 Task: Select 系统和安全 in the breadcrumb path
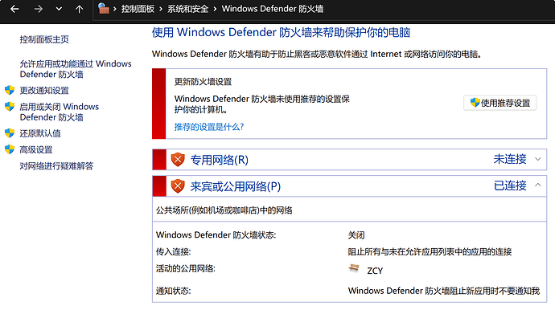point(187,9)
